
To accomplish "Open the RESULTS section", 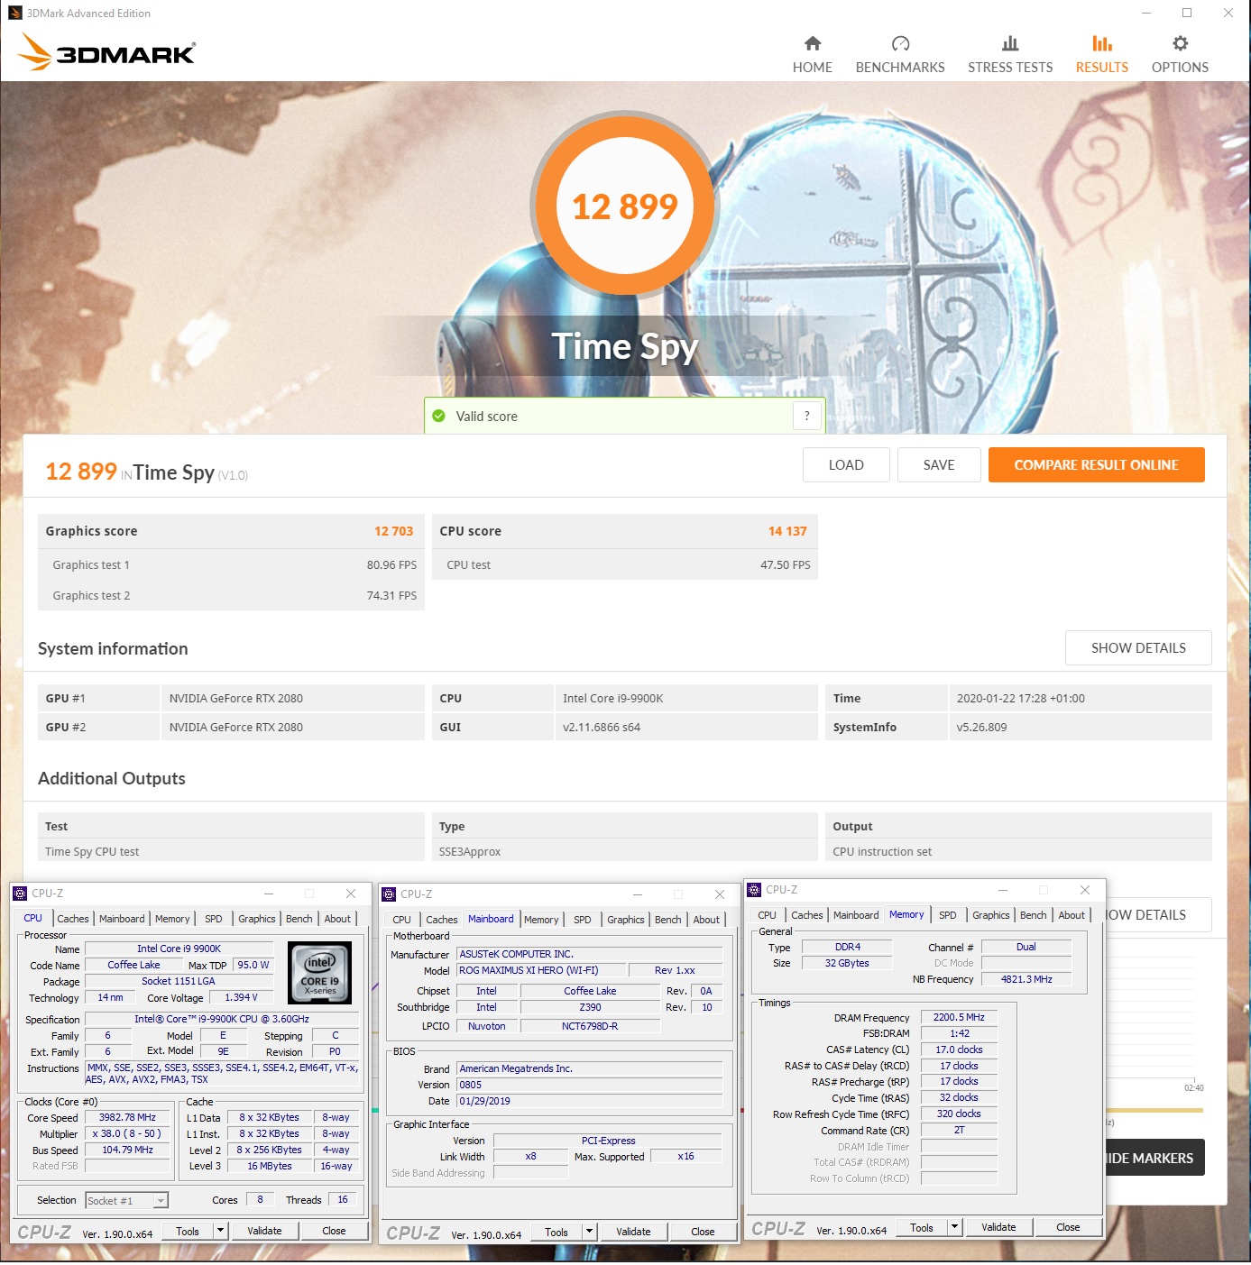I will (1101, 55).
